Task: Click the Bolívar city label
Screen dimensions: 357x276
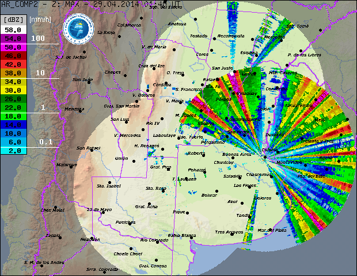Action: coord(209,195)
